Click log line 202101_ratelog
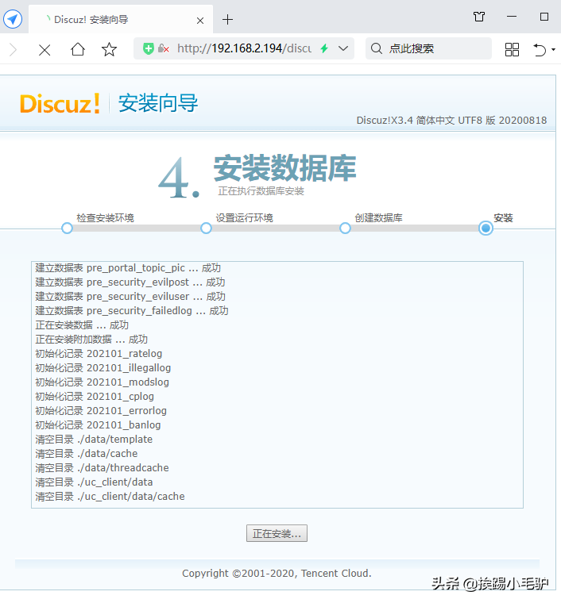The image size is (561, 603). (x=99, y=353)
